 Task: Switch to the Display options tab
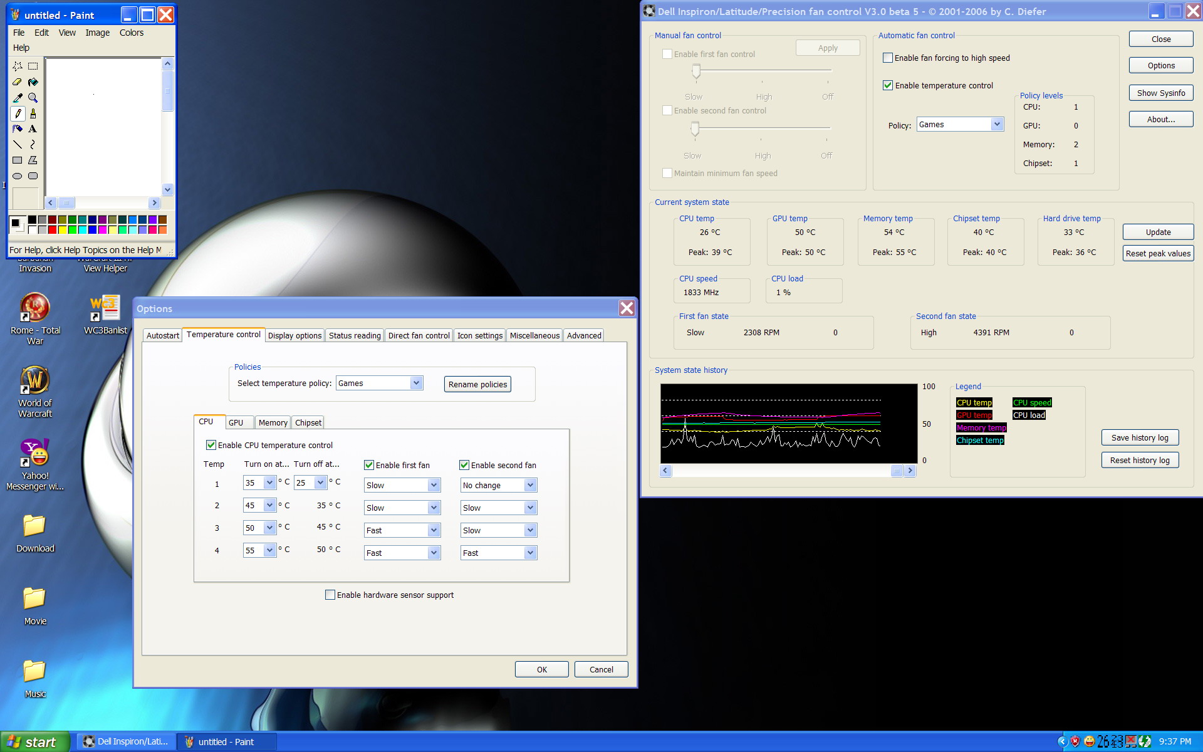(294, 335)
